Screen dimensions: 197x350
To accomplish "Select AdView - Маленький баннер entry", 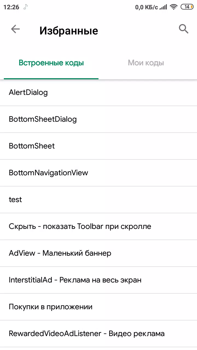I will [99, 253].
